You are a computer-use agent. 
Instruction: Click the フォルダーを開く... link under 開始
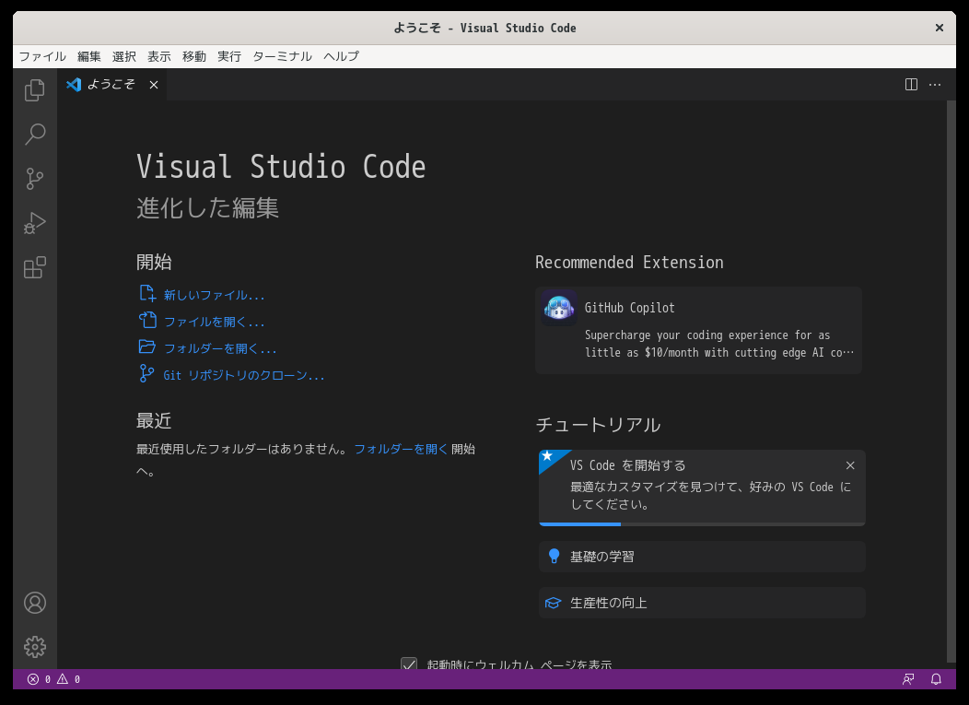[220, 348]
